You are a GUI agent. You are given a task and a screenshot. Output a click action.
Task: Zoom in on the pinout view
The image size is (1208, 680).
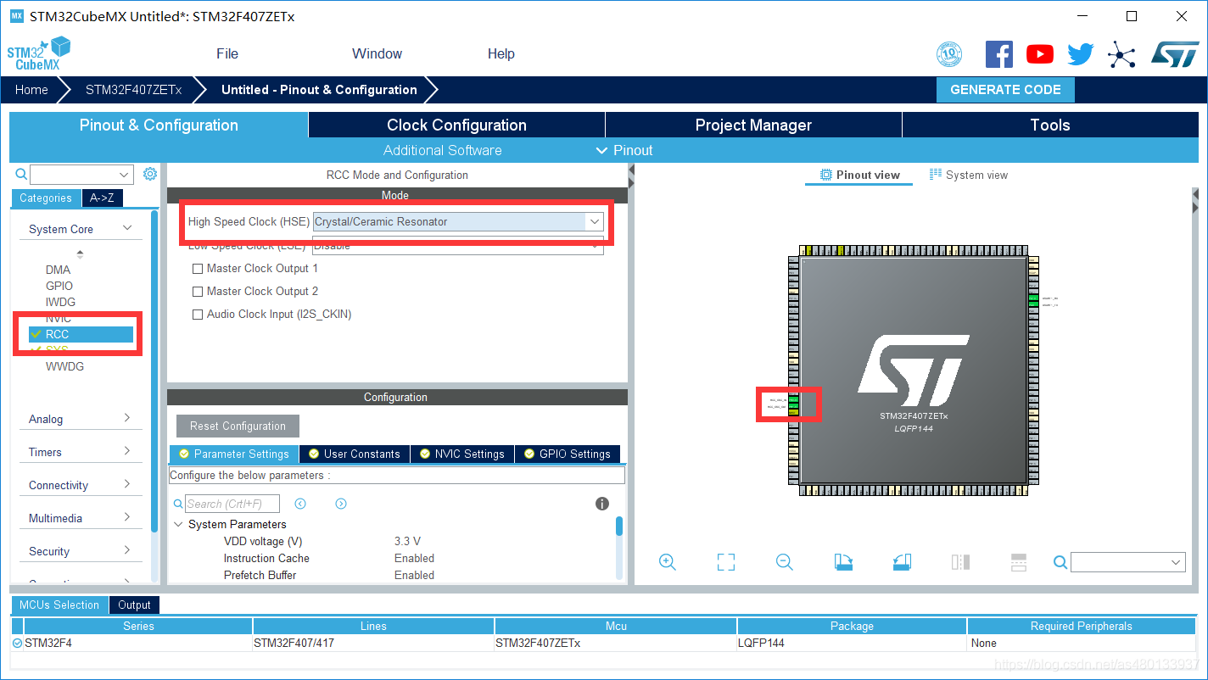(x=668, y=562)
